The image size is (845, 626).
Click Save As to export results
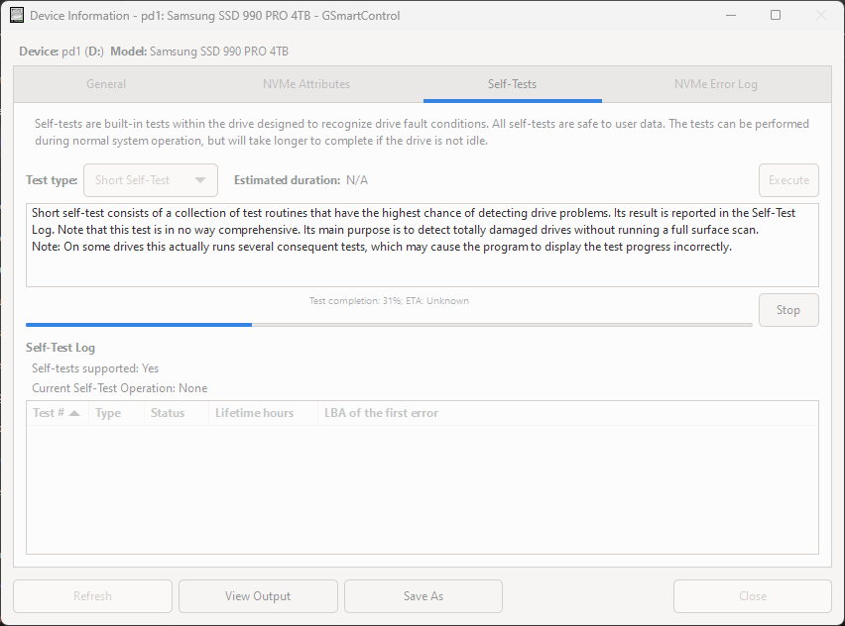[x=422, y=595]
